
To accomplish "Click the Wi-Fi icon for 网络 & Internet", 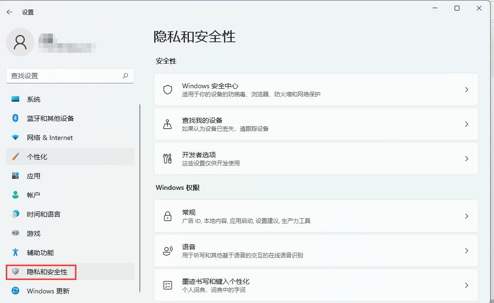I will (x=15, y=137).
